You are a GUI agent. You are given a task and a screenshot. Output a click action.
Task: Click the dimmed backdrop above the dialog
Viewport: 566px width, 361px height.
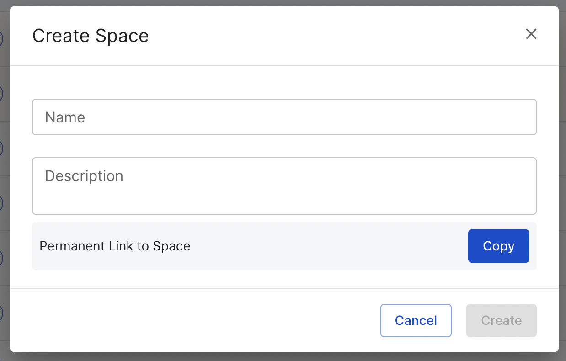click(283, 3)
